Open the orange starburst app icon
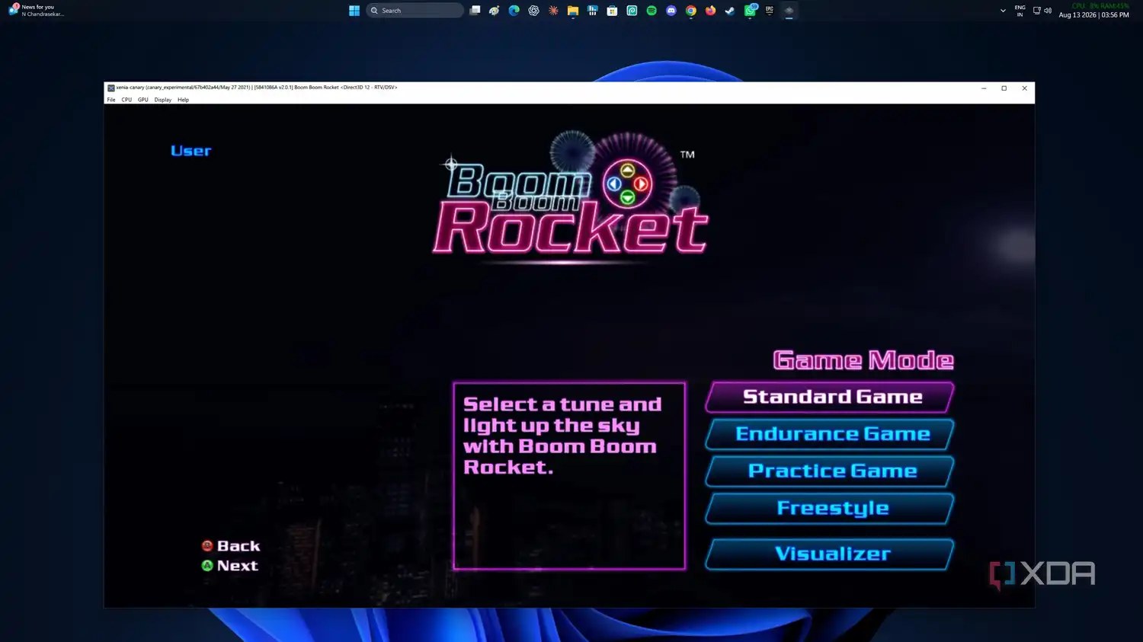Viewport: 1143px width, 642px height. pos(553,11)
